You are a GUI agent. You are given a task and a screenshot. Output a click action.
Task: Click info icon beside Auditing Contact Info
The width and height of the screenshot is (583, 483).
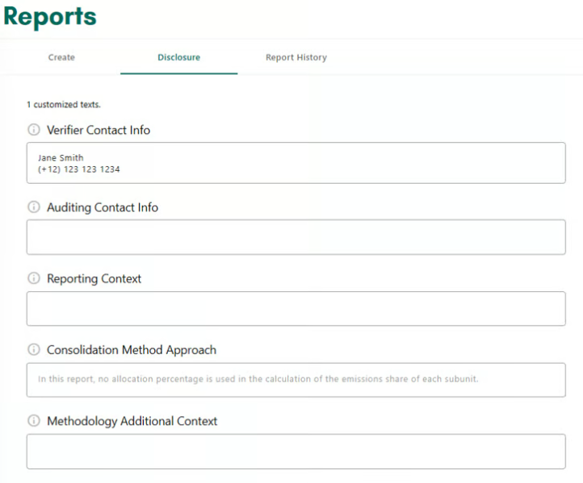[34, 206]
